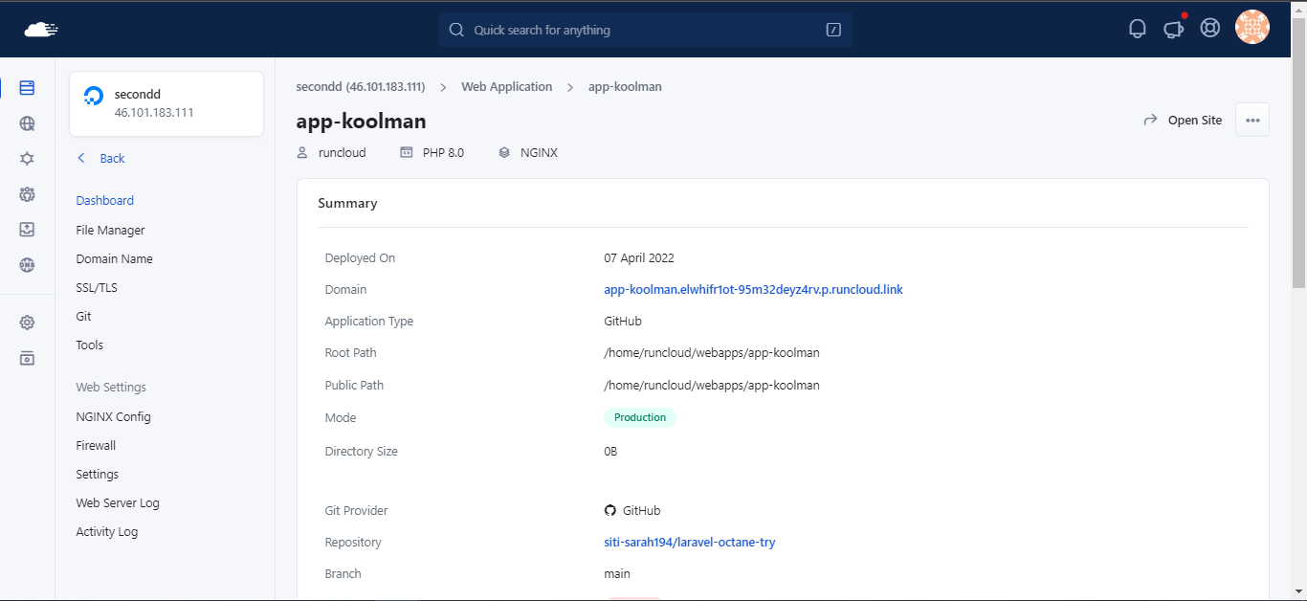This screenshot has height=601, width=1307.
Task: Click the Deployed On date 07 April 2022
Action: click(x=639, y=258)
